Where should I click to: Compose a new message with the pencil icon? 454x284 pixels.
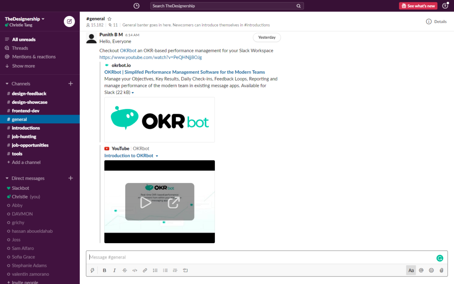(x=69, y=22)
